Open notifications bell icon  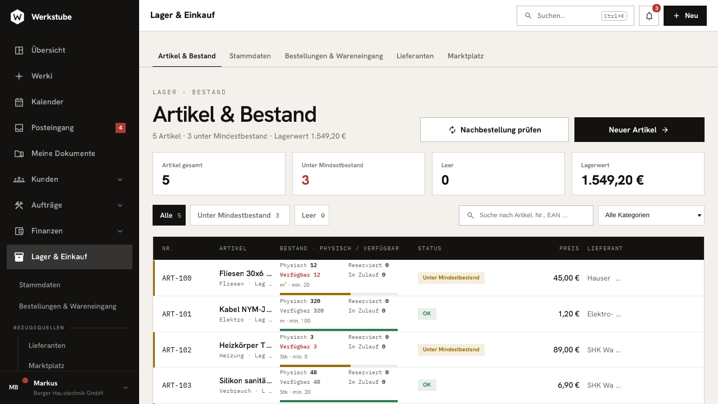tap(649, 16)
